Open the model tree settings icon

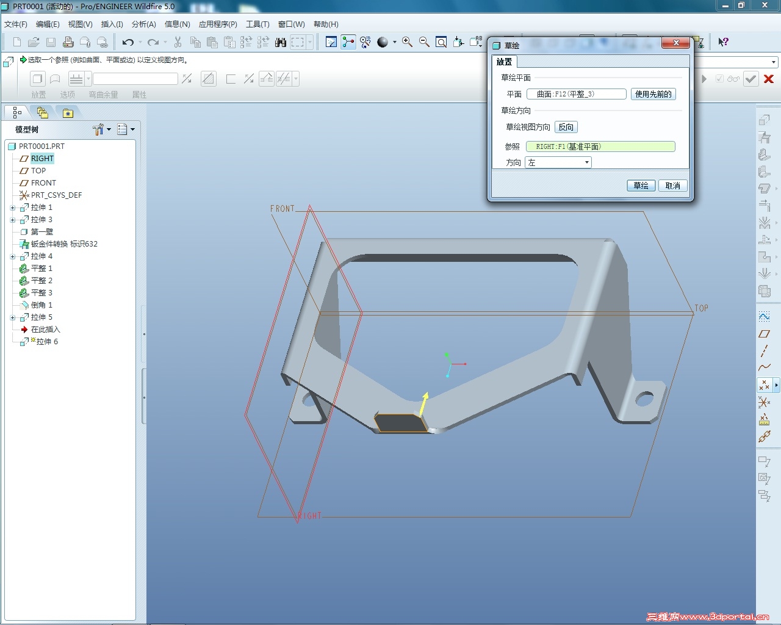coord(98,129)
